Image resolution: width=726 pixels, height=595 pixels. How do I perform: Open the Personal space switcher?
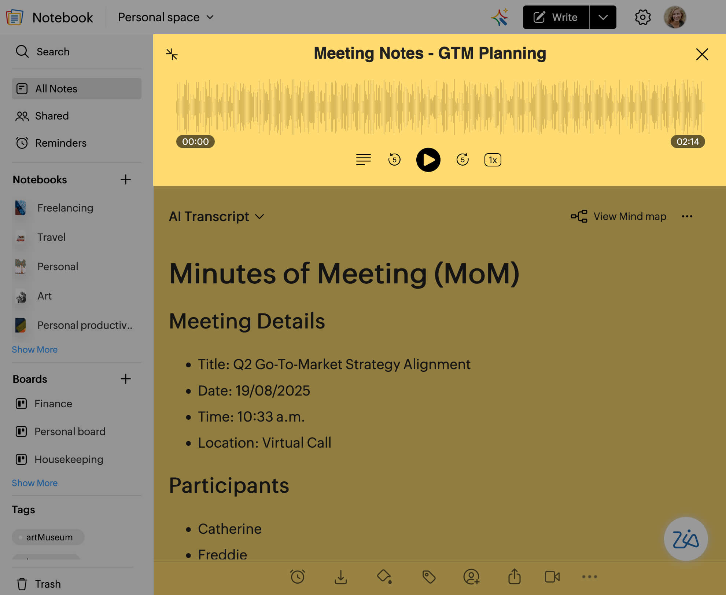(x=166, y=17)
